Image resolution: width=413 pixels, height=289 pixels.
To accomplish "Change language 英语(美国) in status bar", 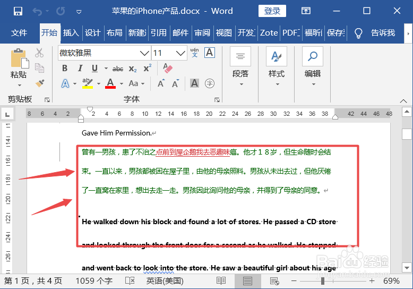I will (x=165, y=281).
